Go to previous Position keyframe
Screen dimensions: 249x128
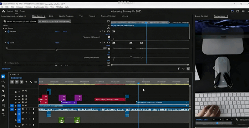point(100,32)
